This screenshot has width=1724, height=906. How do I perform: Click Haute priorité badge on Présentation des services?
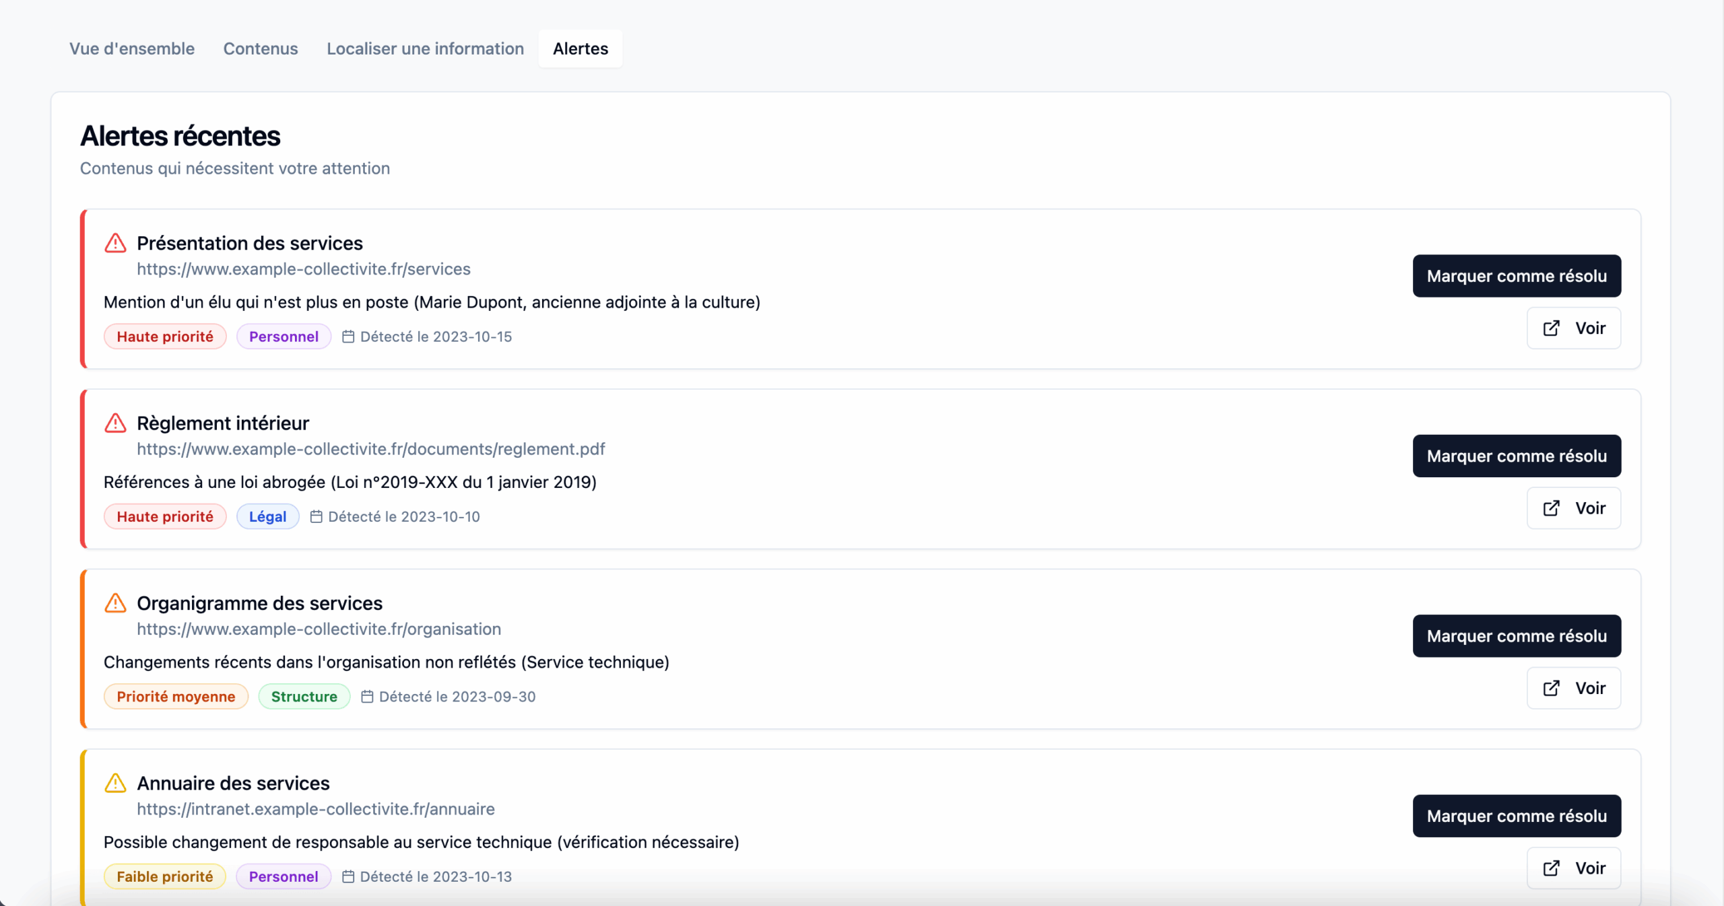coord(165,337)
